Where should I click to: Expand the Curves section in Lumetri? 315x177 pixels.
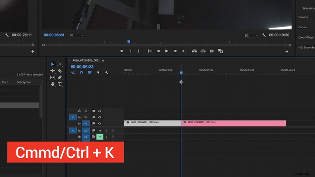click(302, 27)
